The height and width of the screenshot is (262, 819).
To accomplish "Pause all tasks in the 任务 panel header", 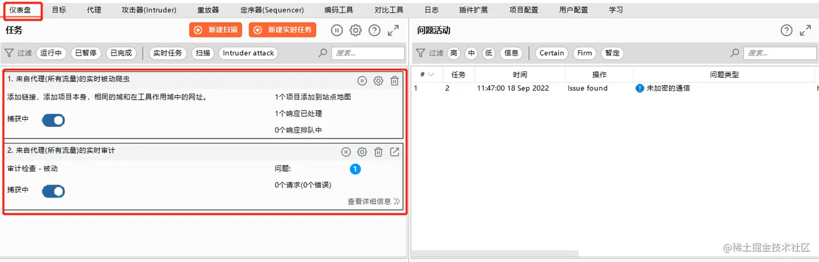I will coord(337,30).
